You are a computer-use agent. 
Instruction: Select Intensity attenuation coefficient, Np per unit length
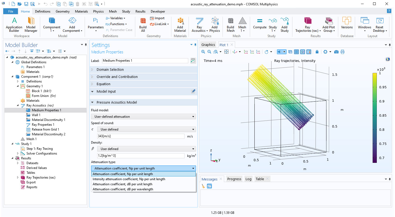pos(129,179)
